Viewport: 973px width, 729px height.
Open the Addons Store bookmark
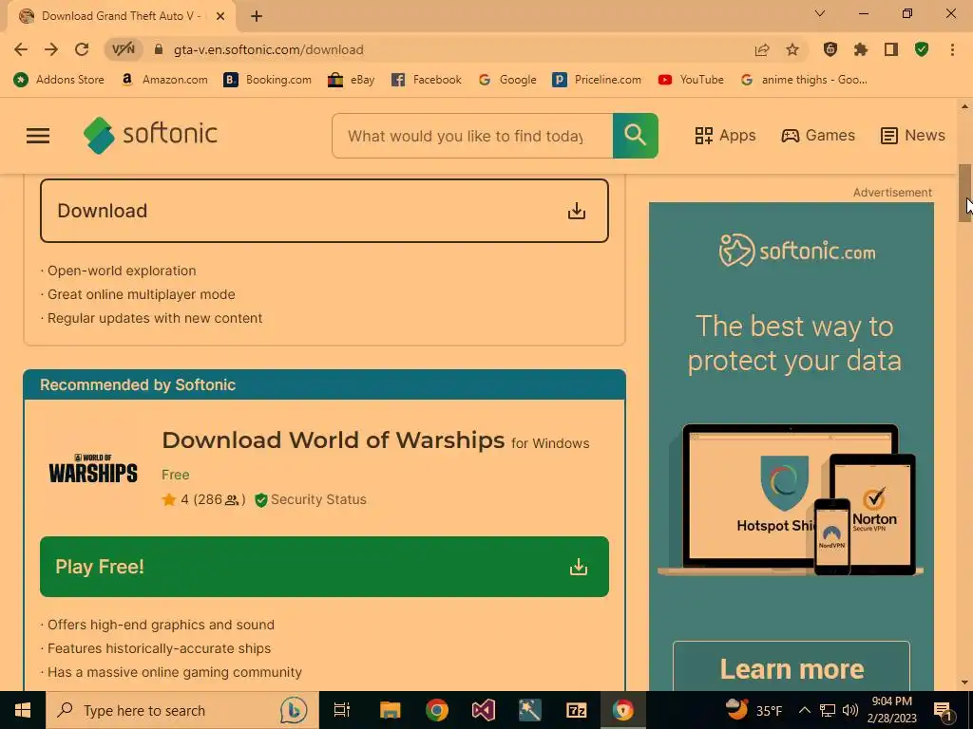point(59,80)
